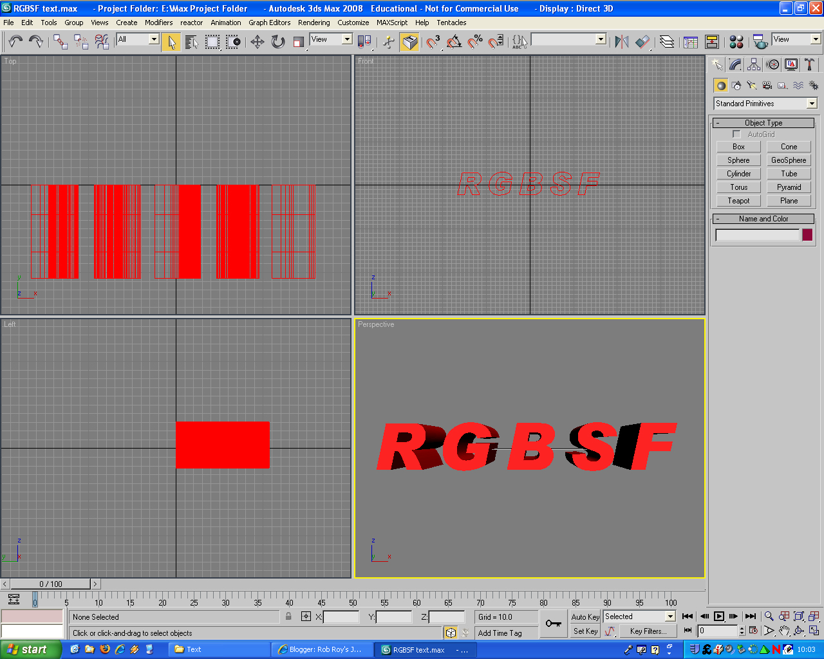Switch to the Display panel tab

click(791, 64)
